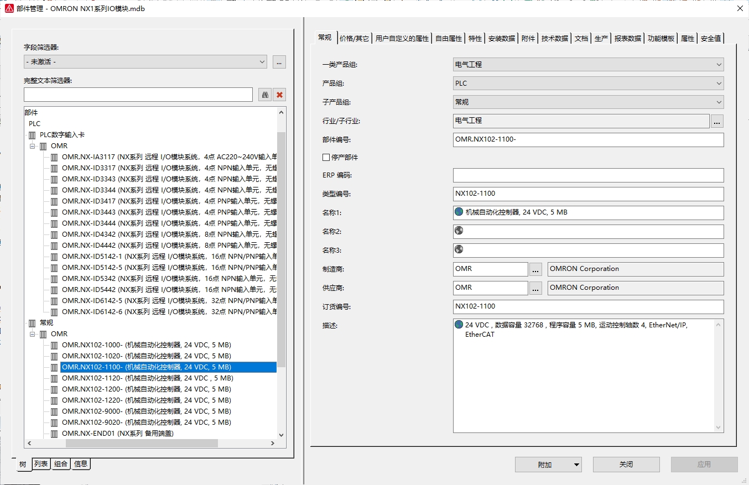Click the globe icon in 名称1 field

(459, 212)
